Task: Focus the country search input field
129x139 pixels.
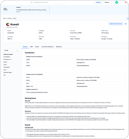Action: coord(47,2)
